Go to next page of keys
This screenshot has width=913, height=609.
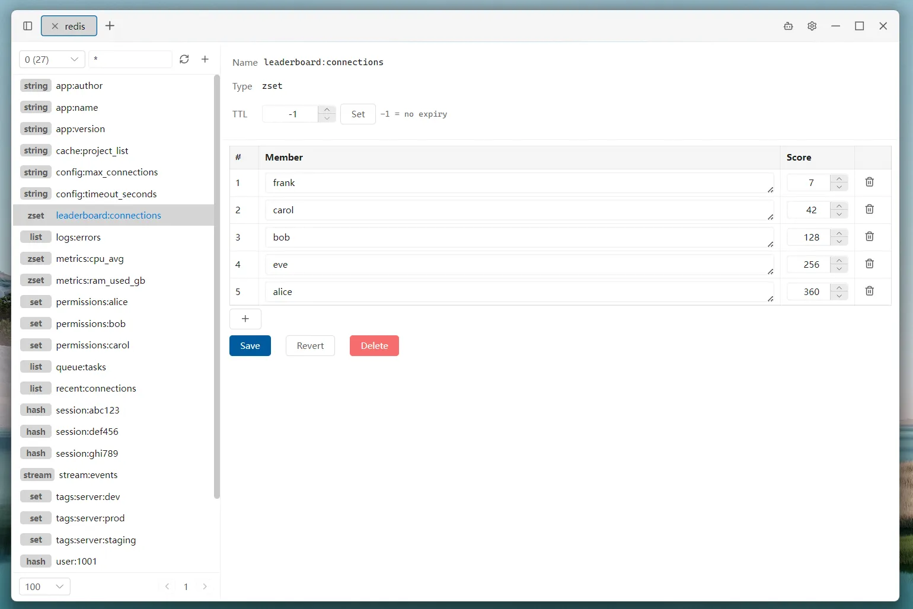205,586
